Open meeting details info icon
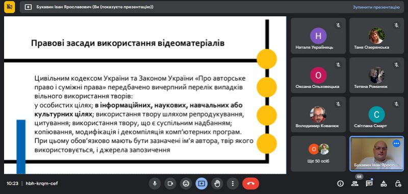This screenshot has width=408, height=194. point(340,184)
